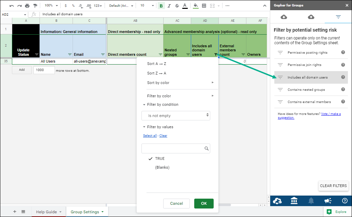
Task: Collapse the Filter by condition section
Action: pos(161,105)
